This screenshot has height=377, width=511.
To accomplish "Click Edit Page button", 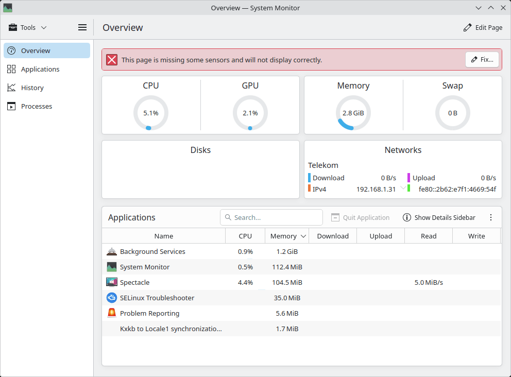I will (483, 28).
